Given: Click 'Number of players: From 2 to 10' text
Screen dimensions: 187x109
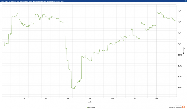Looking at the screenshot, I should 43,1.
